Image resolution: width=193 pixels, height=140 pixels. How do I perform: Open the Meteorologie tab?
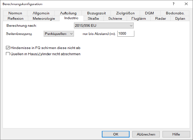(x=44, y=18)
